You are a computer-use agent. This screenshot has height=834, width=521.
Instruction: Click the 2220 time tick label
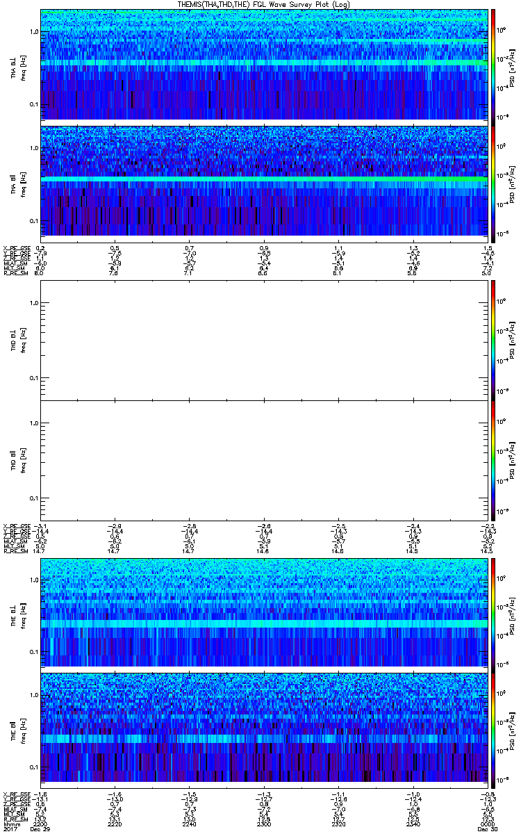[x=115, y=825]
